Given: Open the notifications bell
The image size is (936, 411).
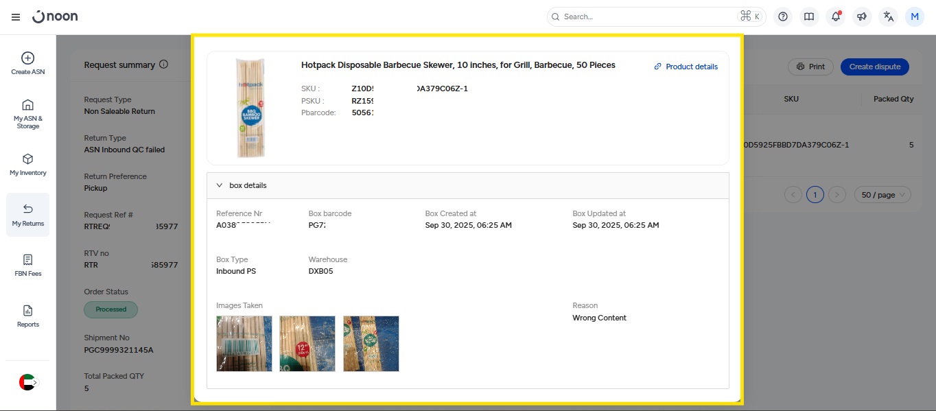Looking at the screenshot, I should 835,17.
